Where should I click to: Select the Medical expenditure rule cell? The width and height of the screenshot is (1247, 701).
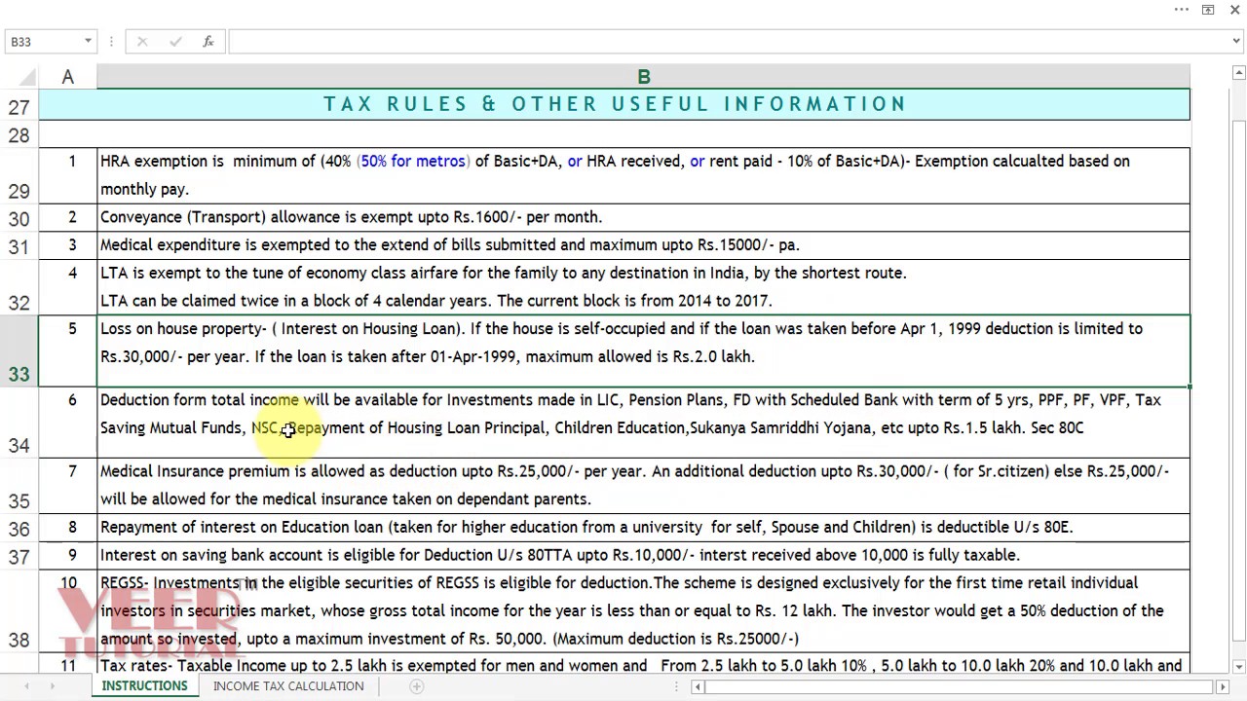click(643, 245)
